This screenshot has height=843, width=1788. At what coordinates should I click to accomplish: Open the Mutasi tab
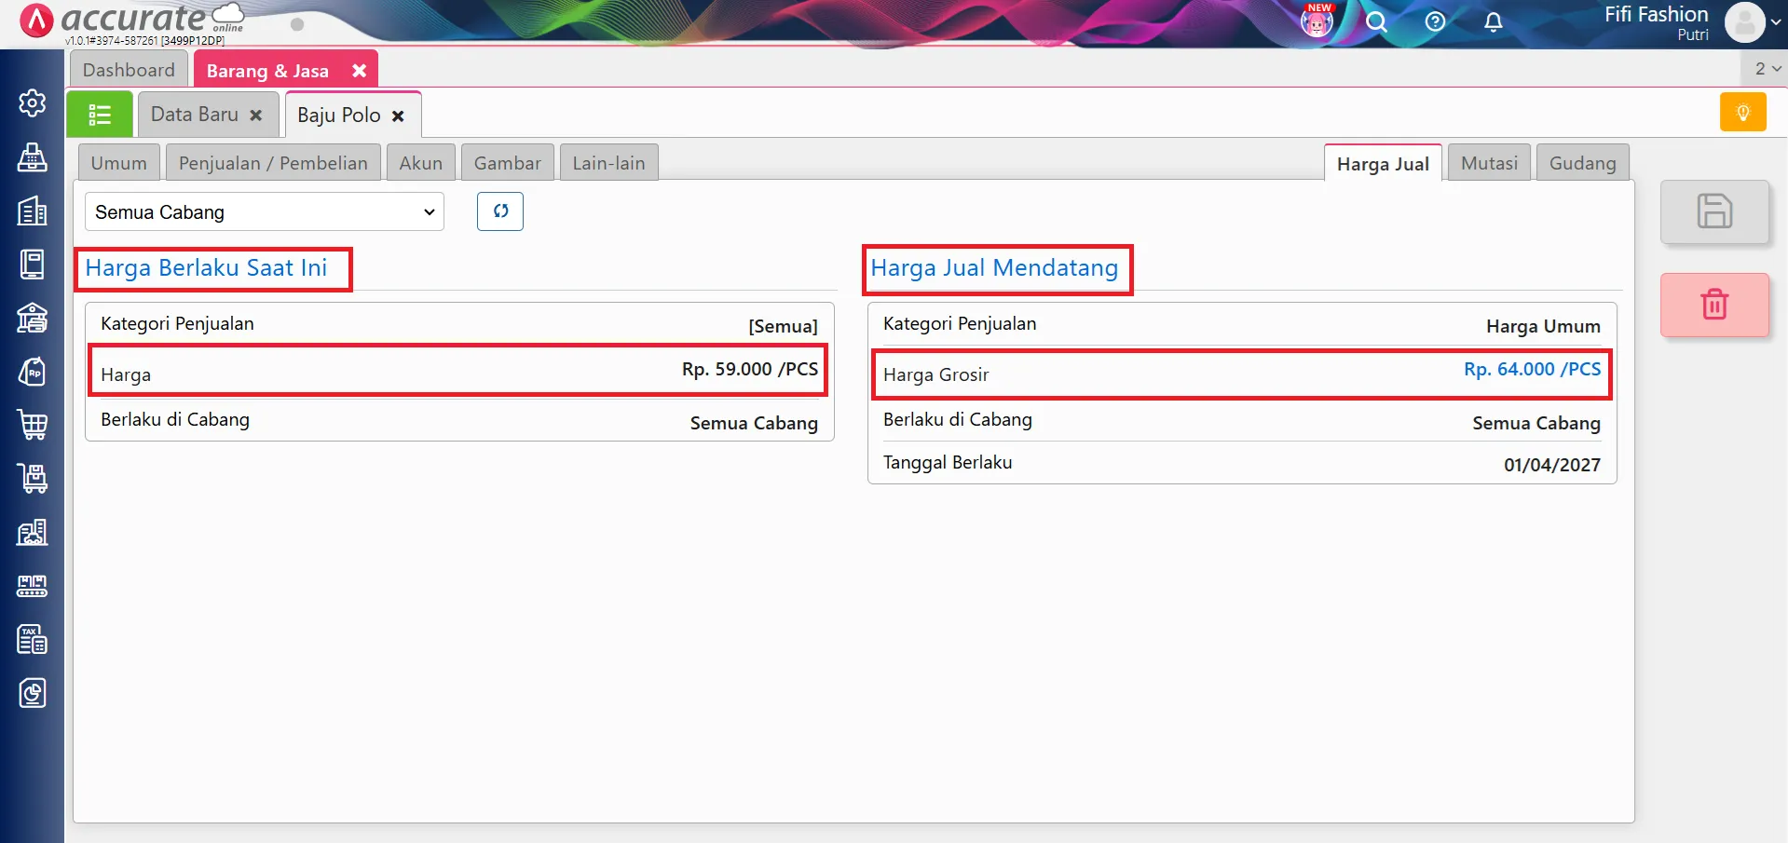pos(1489,163)
